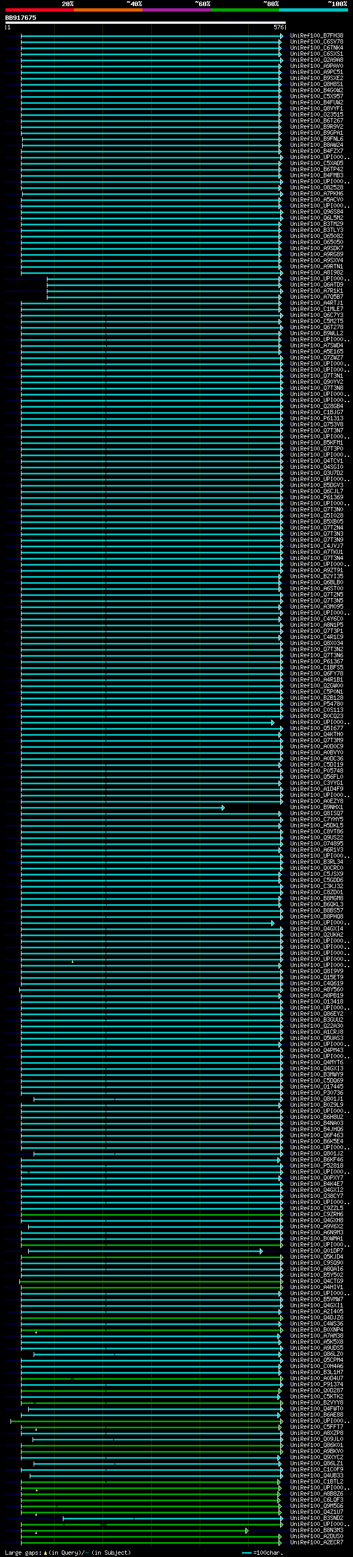Open hit UniRef100_A9PC51
Image resolution: width=353 pixels, height=1557 pixels.
317,72
